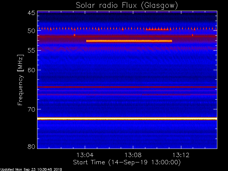Click the '45' frequency tick label
This screenshot has width=228, height=171.
click(x=31, y=13)
